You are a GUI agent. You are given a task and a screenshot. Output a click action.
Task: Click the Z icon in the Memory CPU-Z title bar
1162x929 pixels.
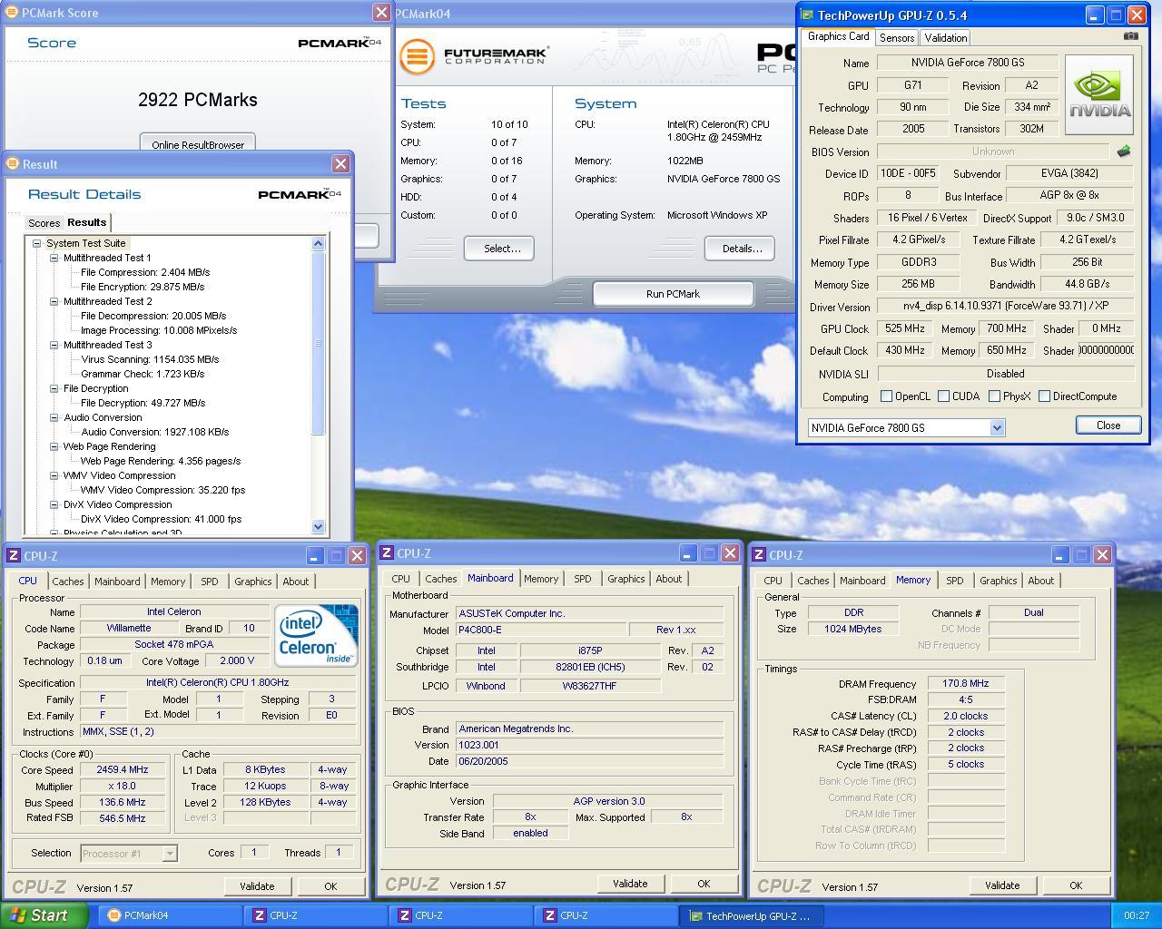click(x=759, y=554)
